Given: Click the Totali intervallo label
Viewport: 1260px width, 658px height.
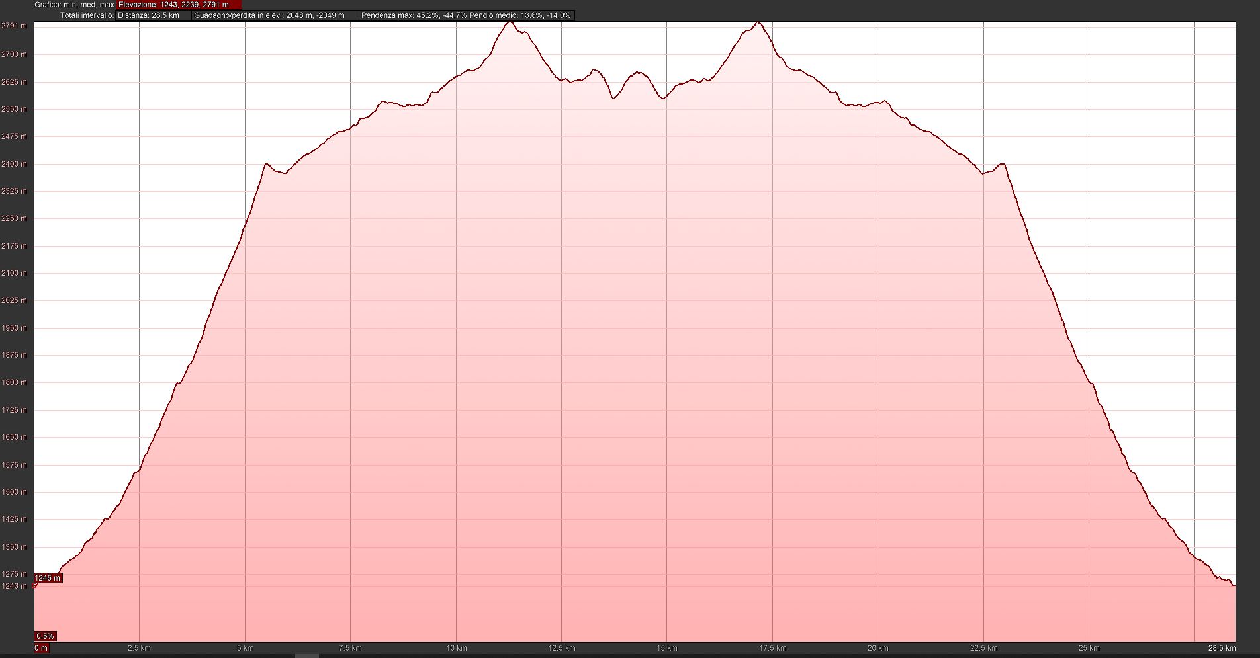Looking at the screenshot, I should click(87, 15).
